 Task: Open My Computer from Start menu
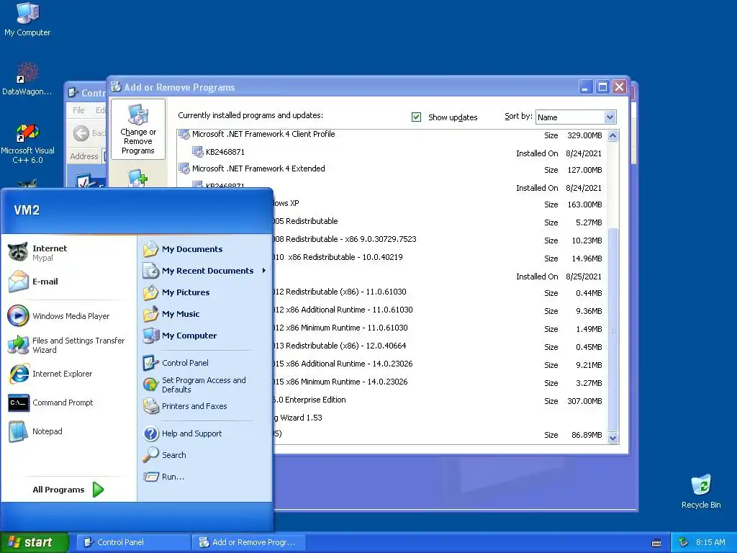click(180, 336)
